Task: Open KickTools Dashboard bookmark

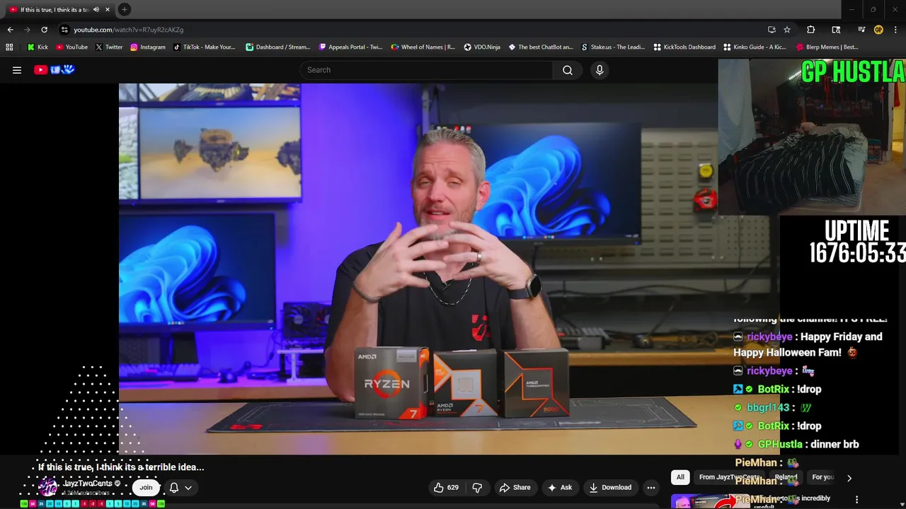Action: pos(684,47)
